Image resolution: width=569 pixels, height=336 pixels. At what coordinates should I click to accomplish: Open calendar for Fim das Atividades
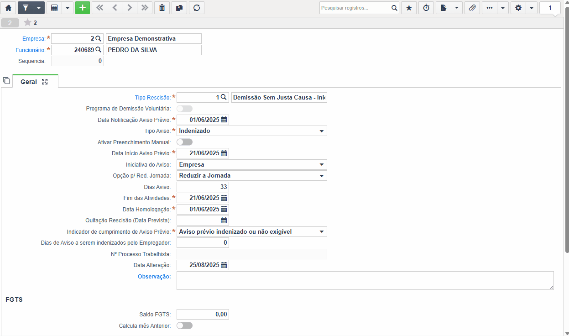pos(224,198)
